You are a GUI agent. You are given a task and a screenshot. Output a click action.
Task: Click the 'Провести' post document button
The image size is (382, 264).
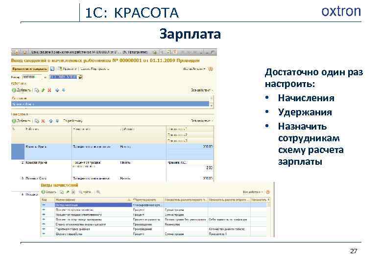(x=68, y=69)
